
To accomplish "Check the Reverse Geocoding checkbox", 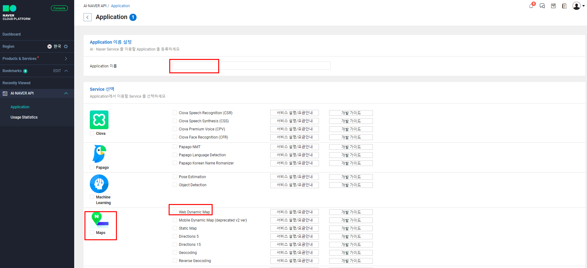I will click(x=175, y=261).
